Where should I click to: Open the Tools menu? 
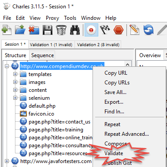pos(70,18)
